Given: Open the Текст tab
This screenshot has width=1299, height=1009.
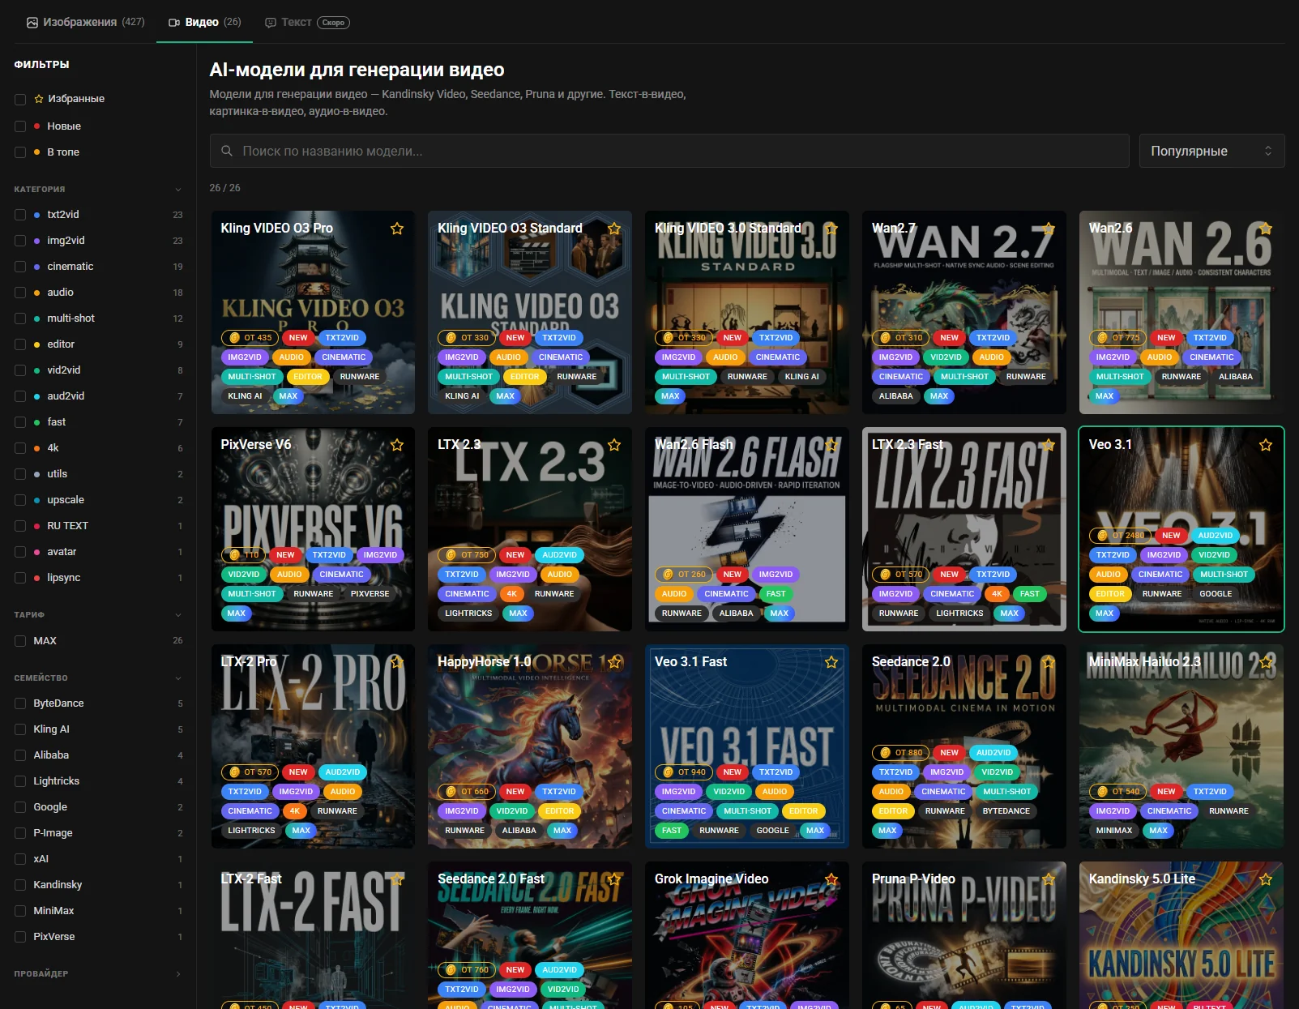Looking at the screenshot, I should pos(307,22).
